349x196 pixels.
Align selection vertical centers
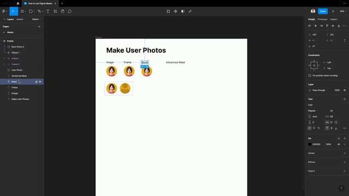click(x=333, y=26)
